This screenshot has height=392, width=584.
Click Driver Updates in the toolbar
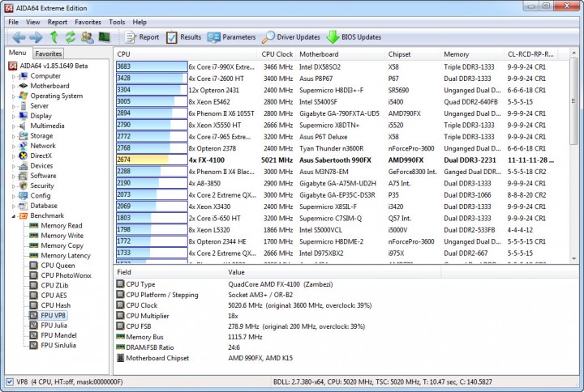point(291,37)
